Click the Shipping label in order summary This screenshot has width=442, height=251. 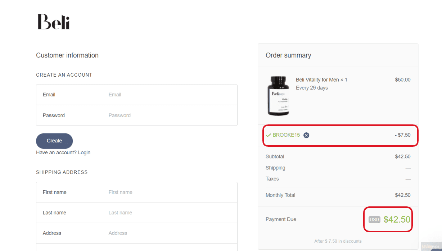275,168
